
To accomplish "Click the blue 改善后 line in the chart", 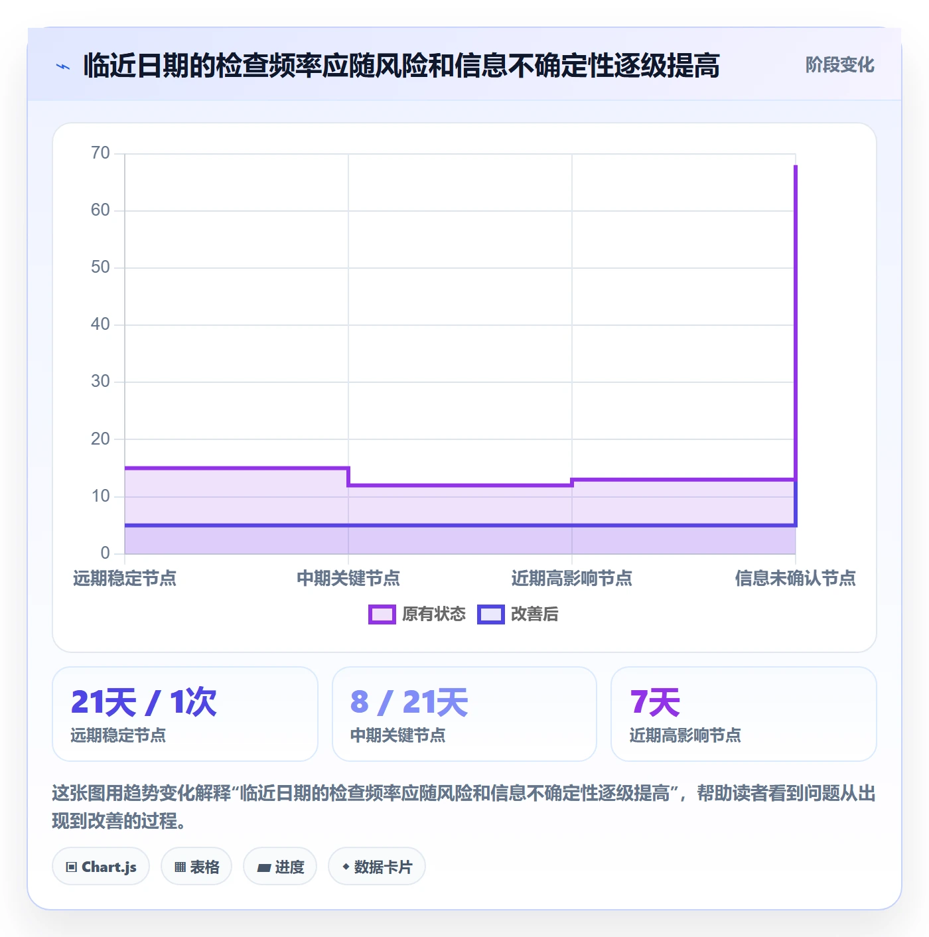I will point(460,526).
